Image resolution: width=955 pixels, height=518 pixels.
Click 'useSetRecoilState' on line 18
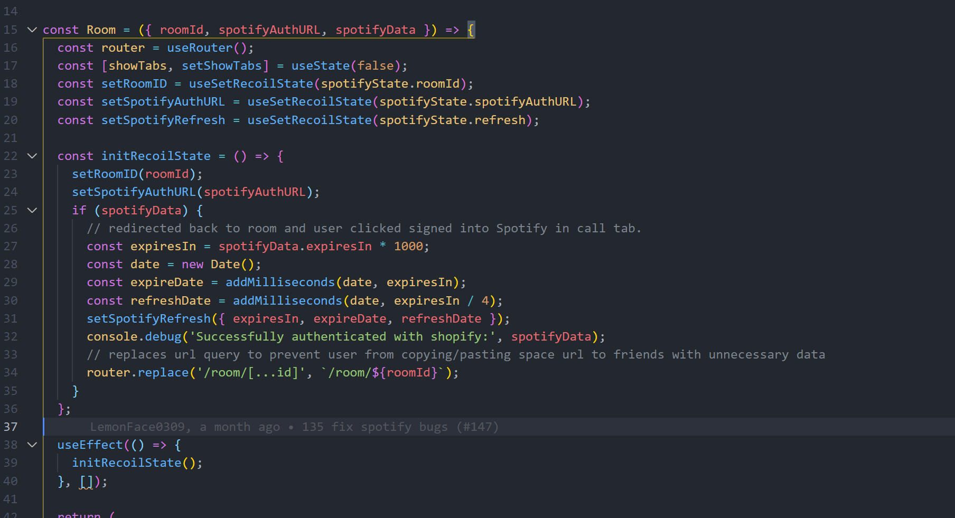251,83
